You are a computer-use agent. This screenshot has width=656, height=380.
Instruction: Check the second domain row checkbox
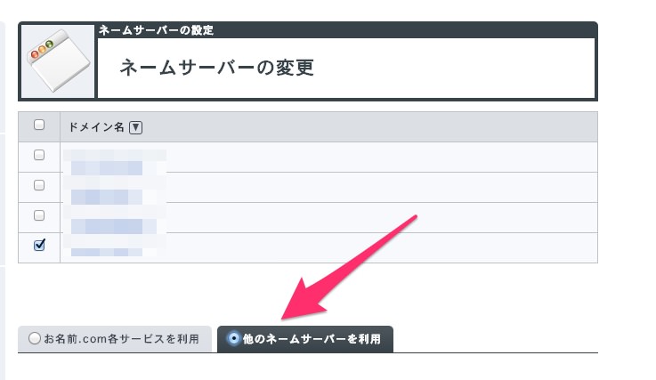coord(39,185)
